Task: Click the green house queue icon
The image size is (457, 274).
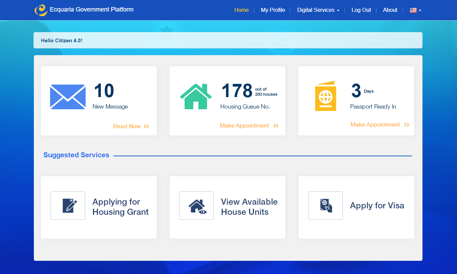Action: [196, 96]
